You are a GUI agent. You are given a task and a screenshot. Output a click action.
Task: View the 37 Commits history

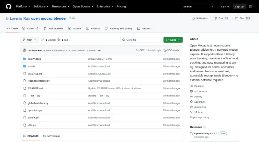[171, 50]
